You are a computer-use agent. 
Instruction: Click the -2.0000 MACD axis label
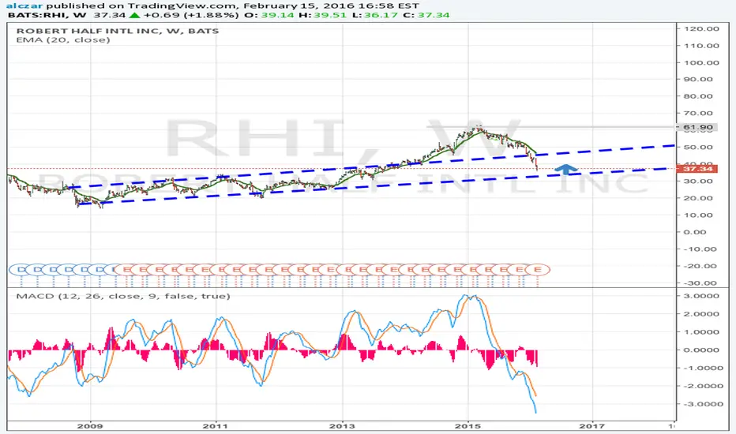[702, 386]
